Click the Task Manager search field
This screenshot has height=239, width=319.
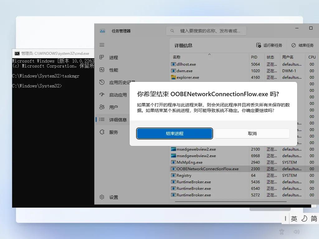coord(206,31)
